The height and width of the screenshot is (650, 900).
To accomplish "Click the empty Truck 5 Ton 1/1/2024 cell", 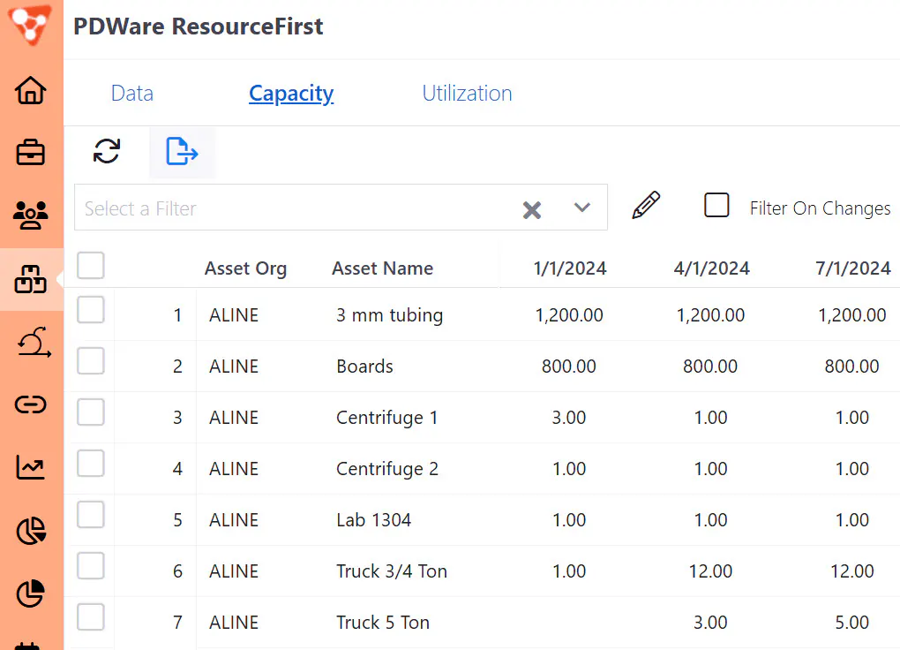I will point(569,623).
